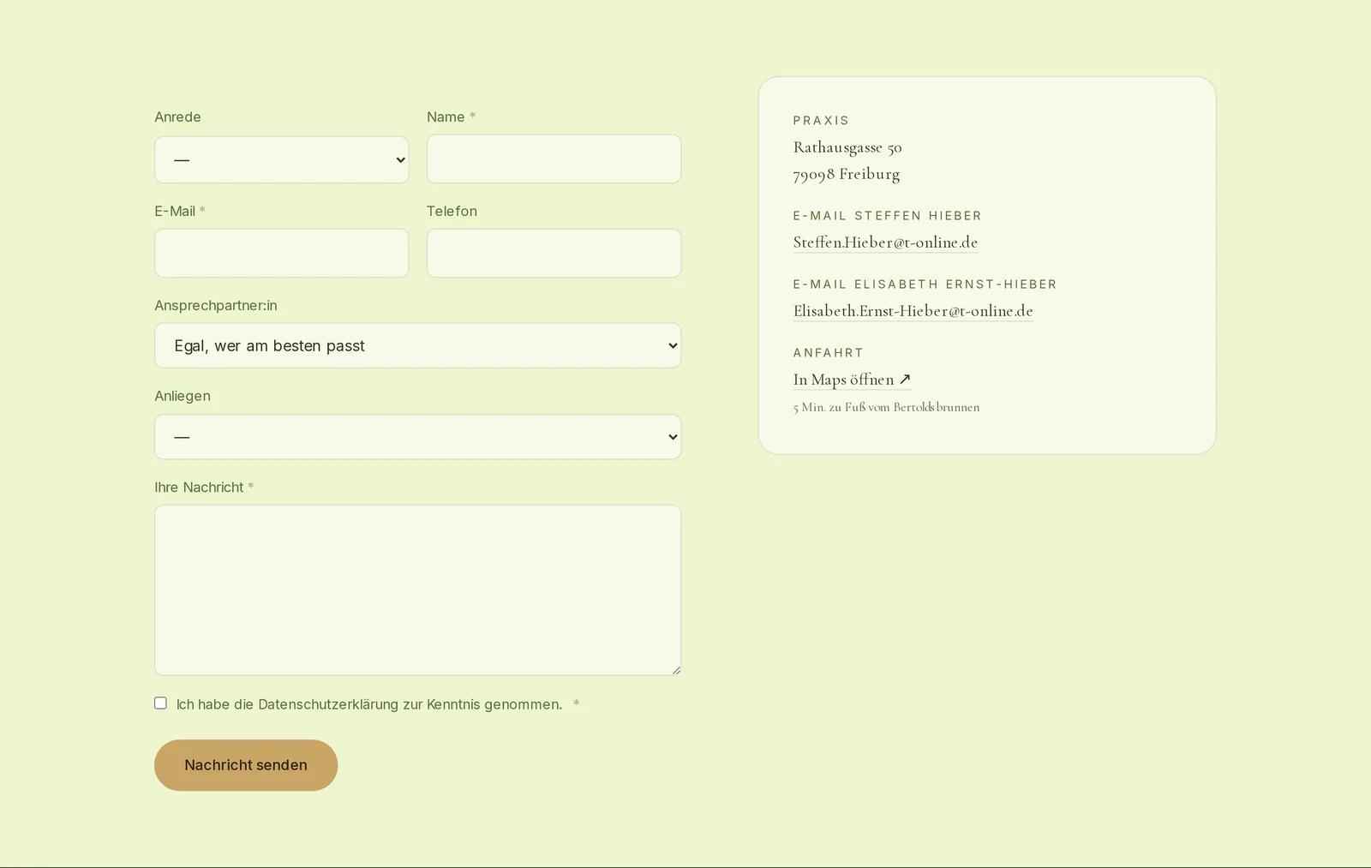Click the Nachricht senden button

(x=246, y=765)
